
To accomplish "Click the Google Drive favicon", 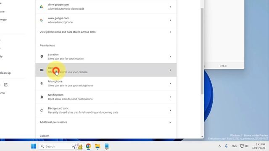I will (x=41, y=7).
